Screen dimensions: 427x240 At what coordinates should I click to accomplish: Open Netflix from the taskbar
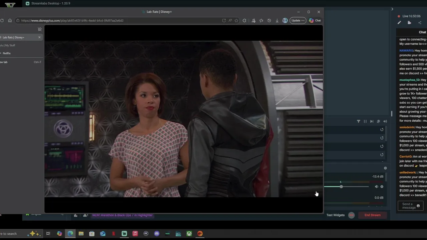click(113, 234)
